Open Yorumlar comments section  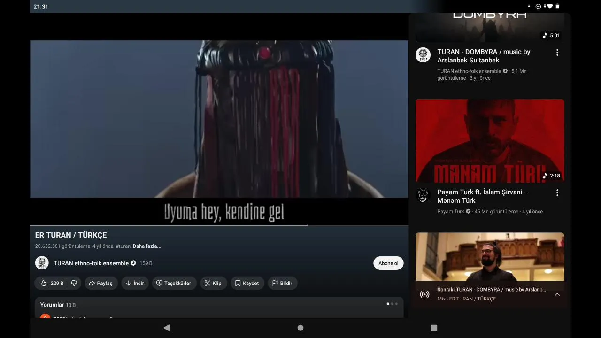(x=219, y=307)
